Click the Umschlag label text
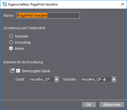The image size is (127, 110). pos(23,42)
